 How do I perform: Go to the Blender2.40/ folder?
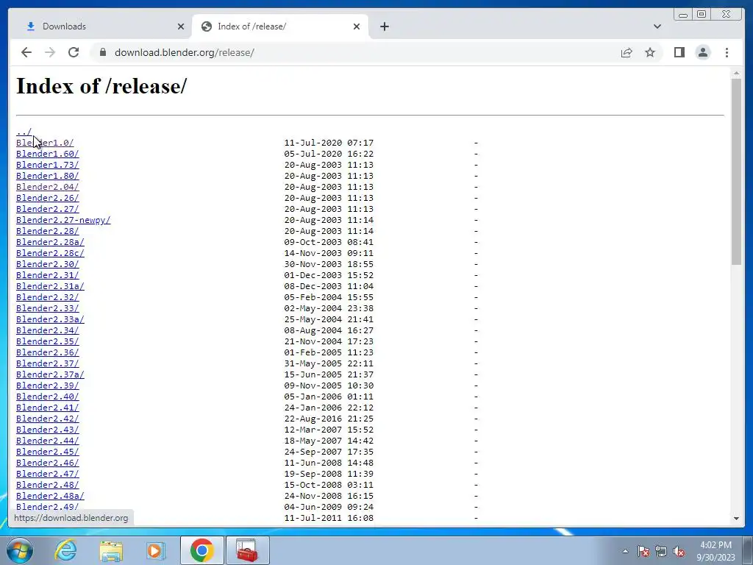point(47,397)
